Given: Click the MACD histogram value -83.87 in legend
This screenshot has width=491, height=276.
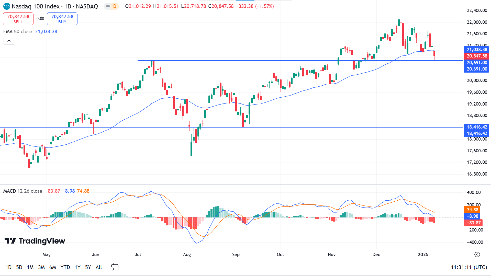Looking at the screenshot, I should [x=53, y=191].
